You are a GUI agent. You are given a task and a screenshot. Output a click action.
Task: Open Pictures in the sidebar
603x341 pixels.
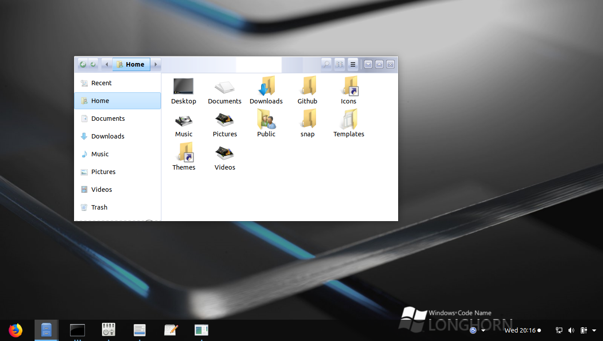(x=117, y=172)
